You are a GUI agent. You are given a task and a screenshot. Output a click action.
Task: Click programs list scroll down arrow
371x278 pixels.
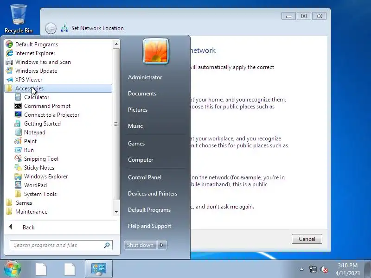116,212
